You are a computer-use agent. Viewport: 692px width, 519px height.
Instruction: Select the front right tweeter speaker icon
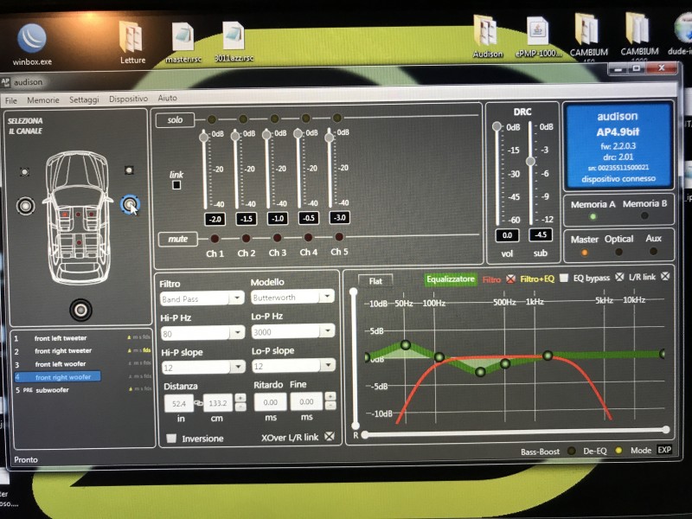click(129, 170)
